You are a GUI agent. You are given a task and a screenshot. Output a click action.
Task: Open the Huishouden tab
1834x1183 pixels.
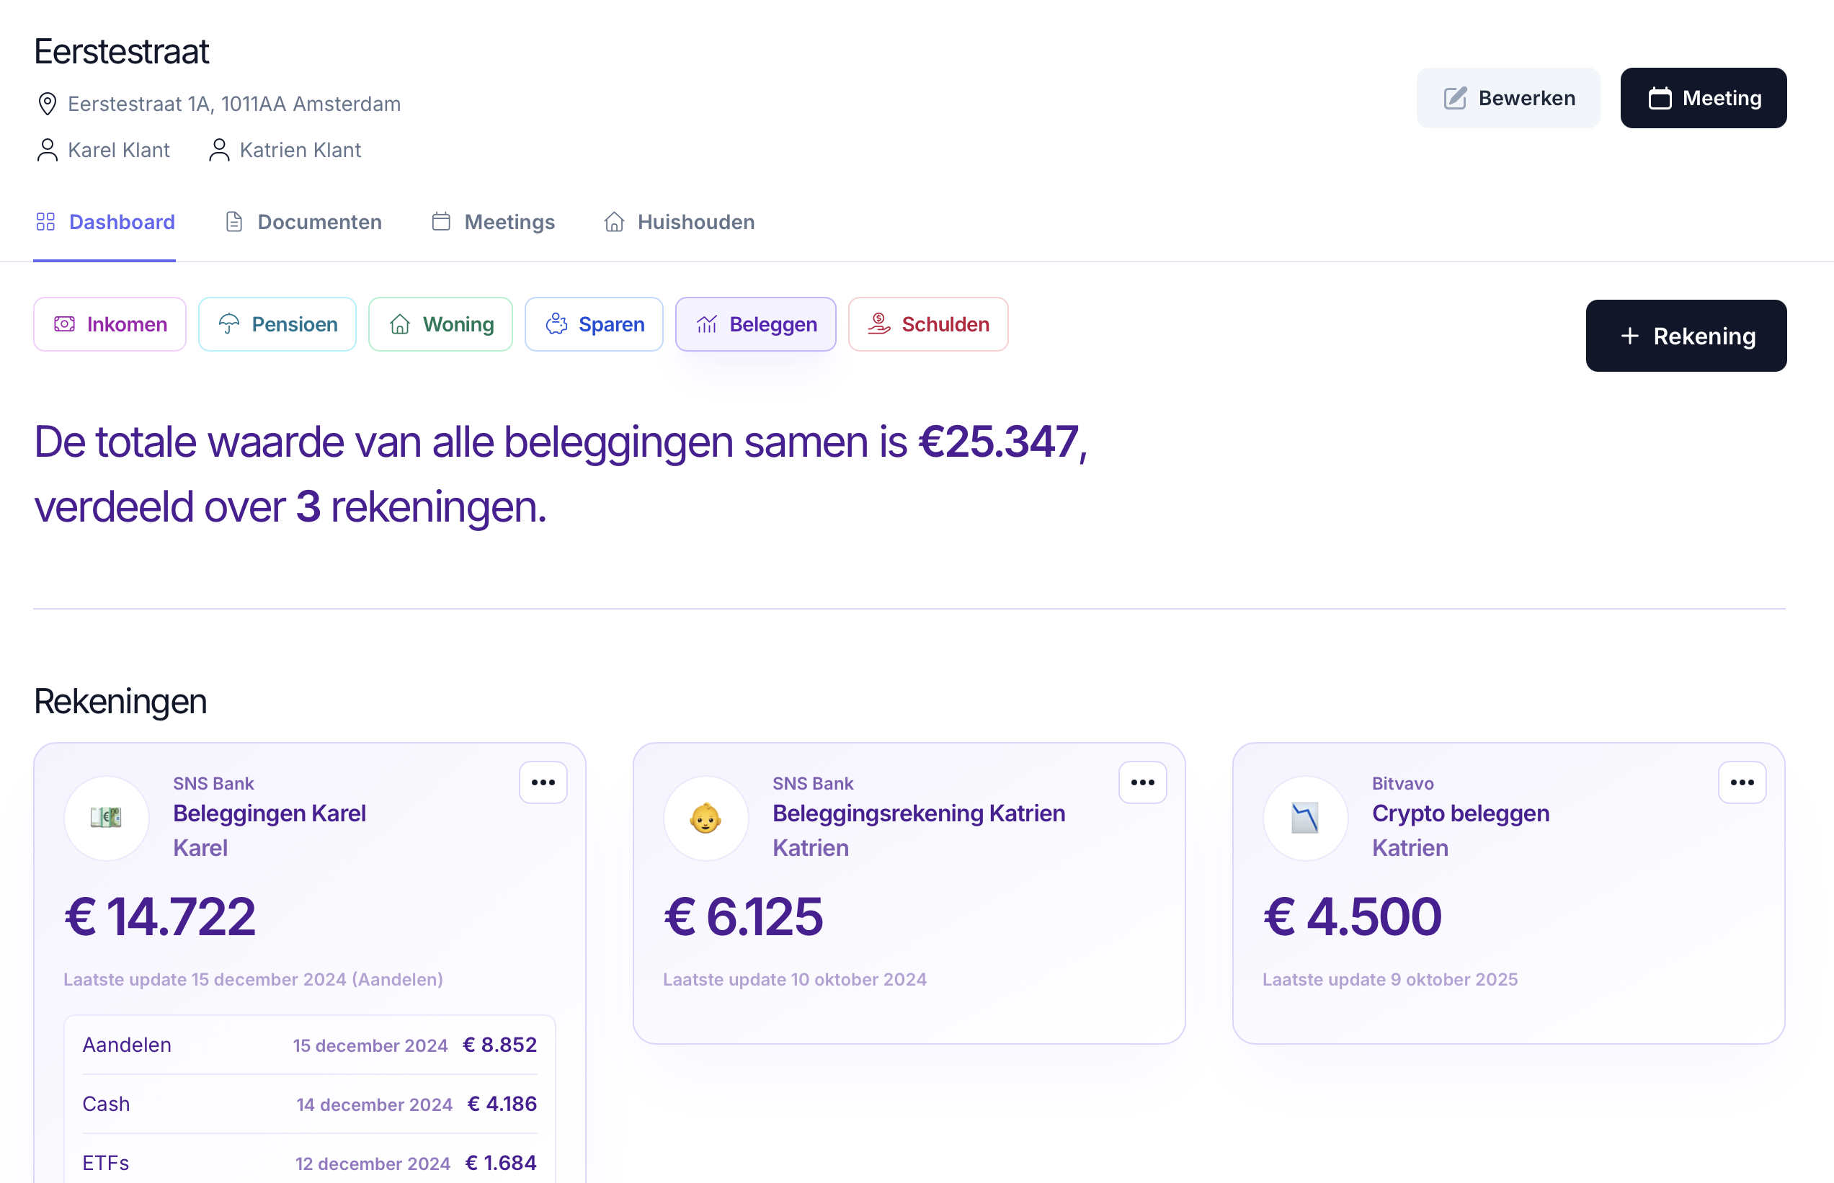(x=677, y=222)
